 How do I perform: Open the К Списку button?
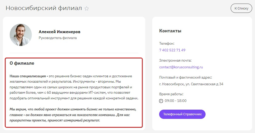pyautogui.click(x=241, y=8)
